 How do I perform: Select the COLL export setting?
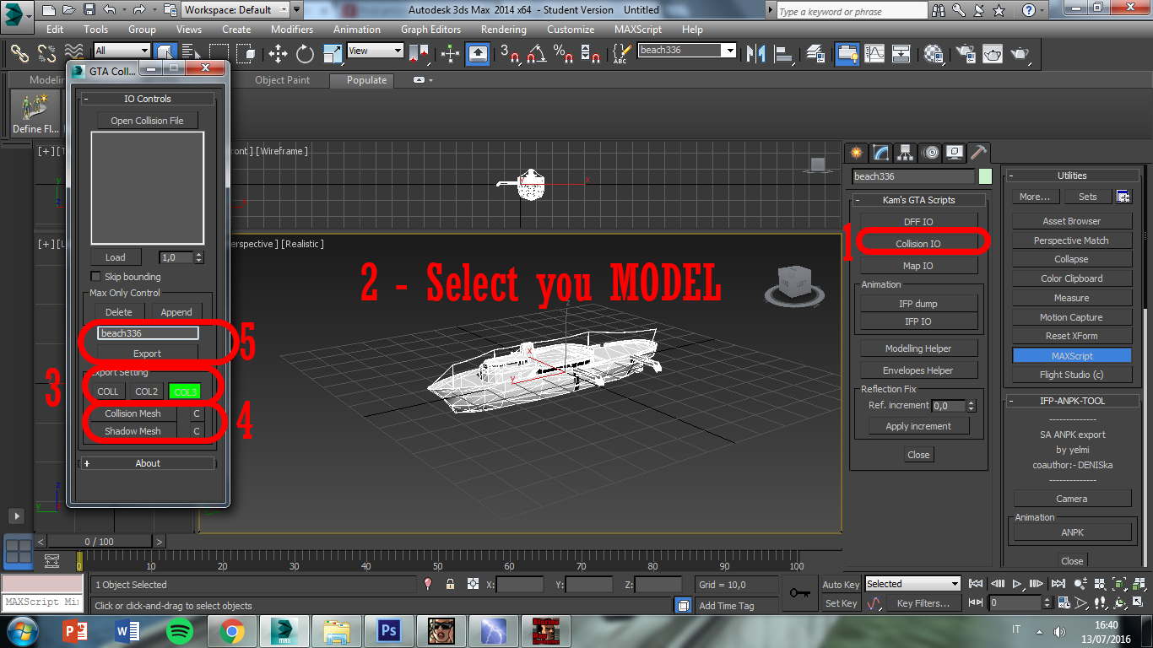(x=108, y=391)
